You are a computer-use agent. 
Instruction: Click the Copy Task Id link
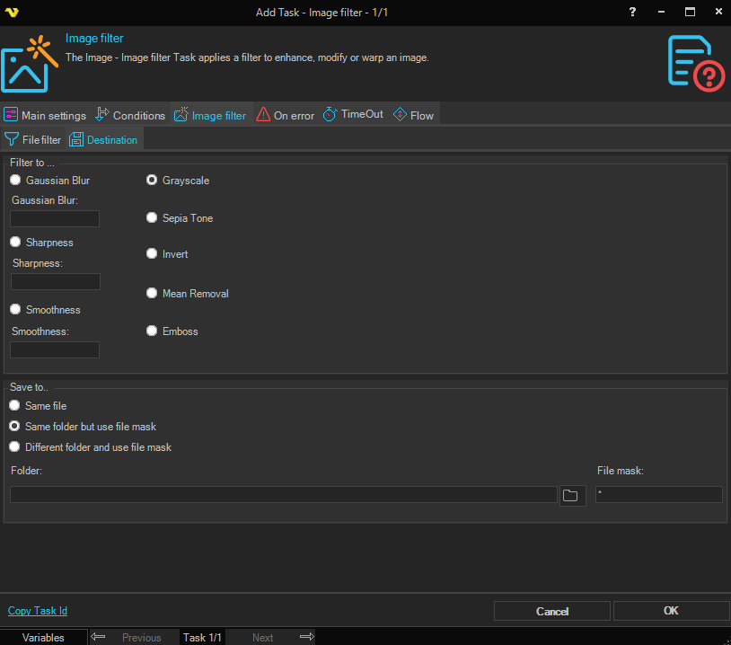(38, 611)
